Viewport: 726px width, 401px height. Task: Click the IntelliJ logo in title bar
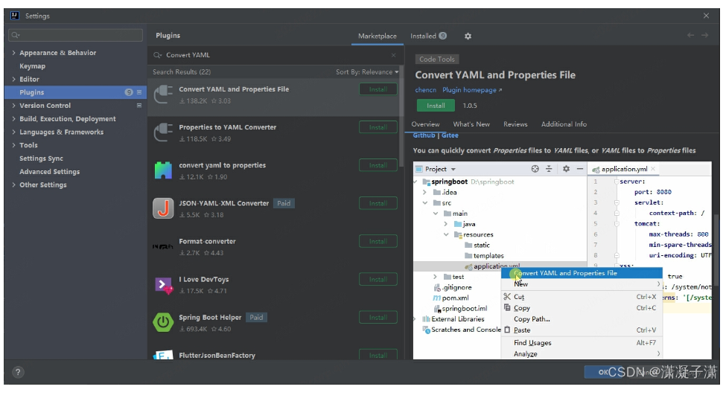click(x=14, y=16)
